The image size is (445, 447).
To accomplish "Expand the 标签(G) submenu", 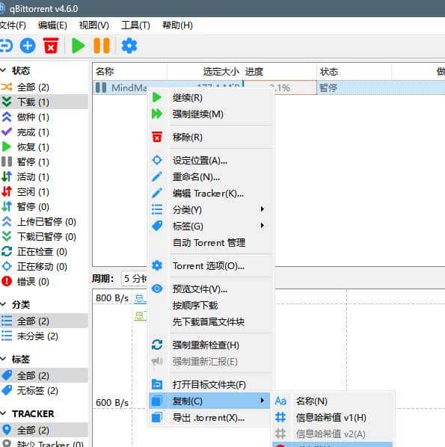I will (x=210, y=226).
